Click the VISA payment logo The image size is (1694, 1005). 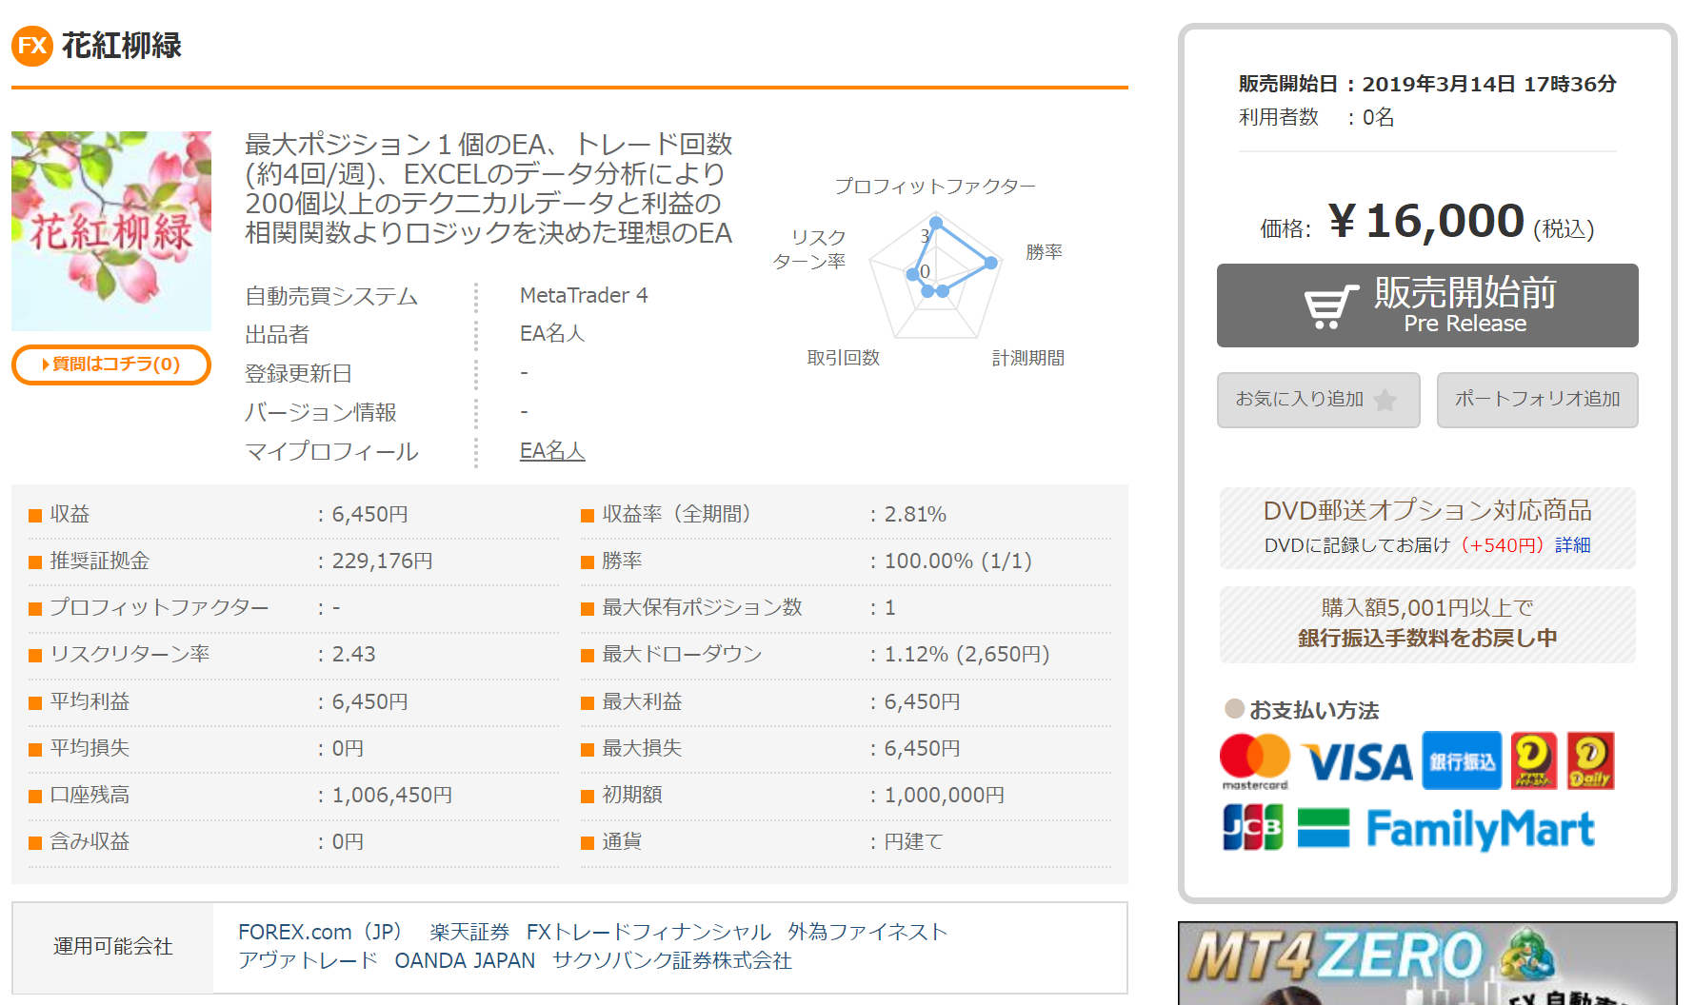pyautogui.click(x=1357, y=762)
